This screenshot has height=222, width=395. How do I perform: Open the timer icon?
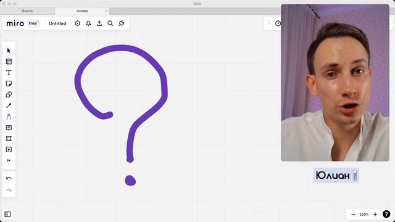click(278, 23)
